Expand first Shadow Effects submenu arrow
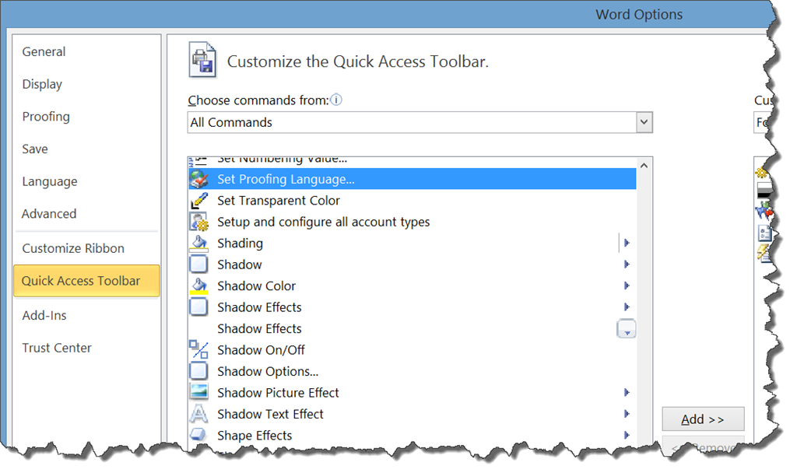This screenshot has height=473, width=797. 627,307
